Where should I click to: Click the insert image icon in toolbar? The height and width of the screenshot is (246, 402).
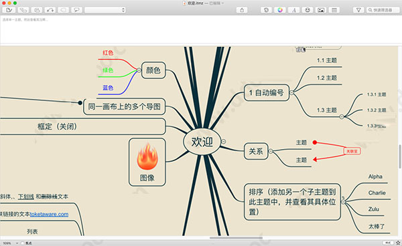(321, 10)
